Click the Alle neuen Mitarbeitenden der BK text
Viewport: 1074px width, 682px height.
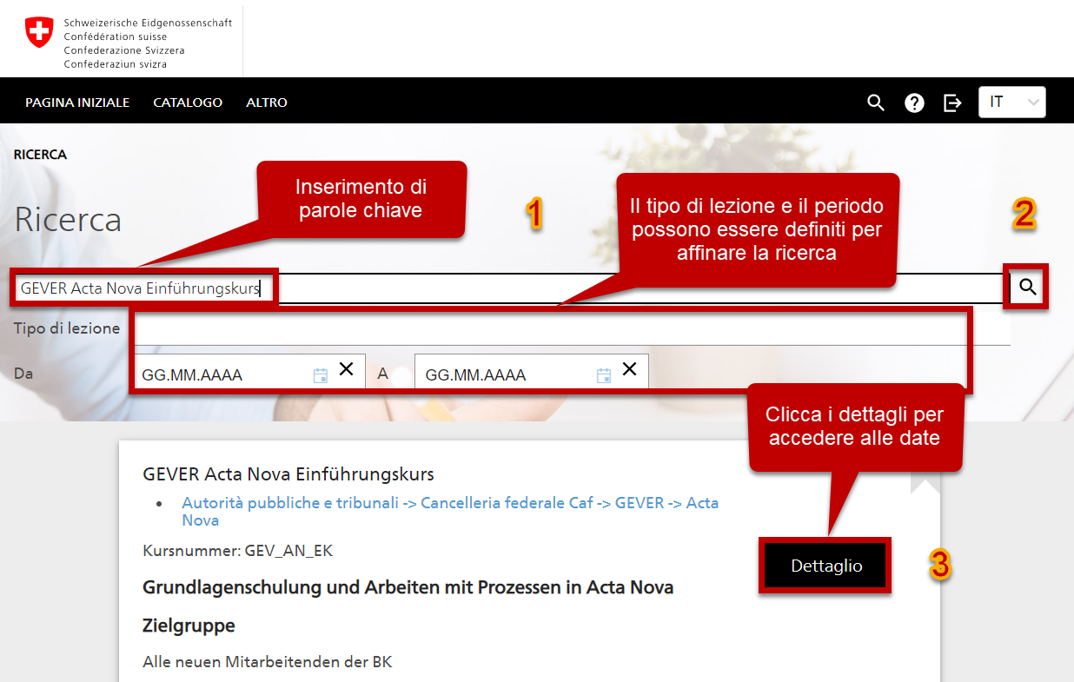pyautogui.click(x=268, y=662)
